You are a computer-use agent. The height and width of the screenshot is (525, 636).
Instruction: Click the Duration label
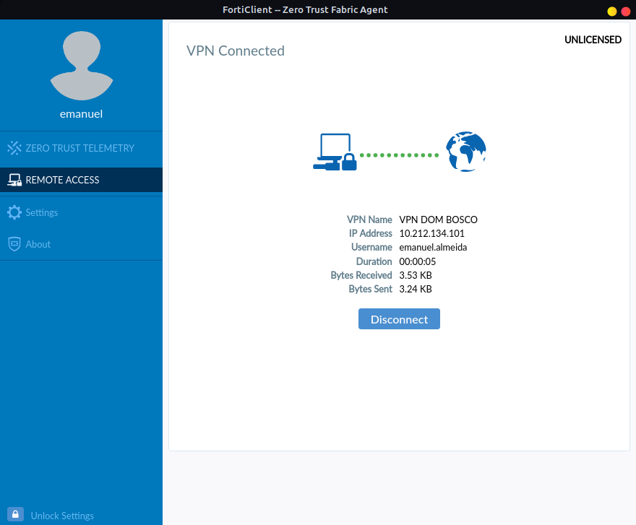tap(374, 261)
